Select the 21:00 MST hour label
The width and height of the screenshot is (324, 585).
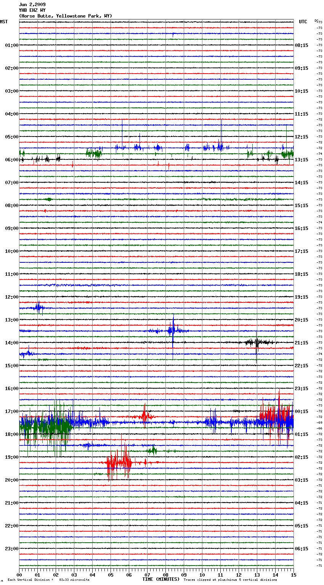[x=12, y=503]
